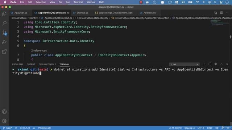The image size is (232, 130).
Task: Open the OUTPUT panel tab
Action: click(31, 64)
